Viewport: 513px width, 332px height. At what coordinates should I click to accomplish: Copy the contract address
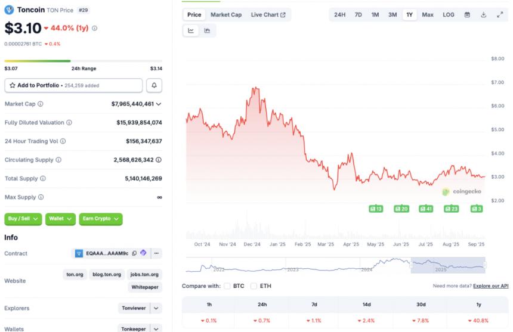(134, 253)
